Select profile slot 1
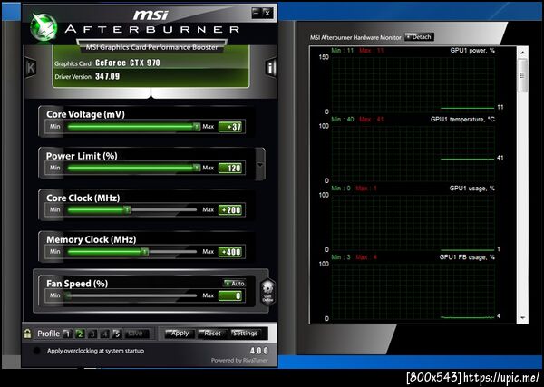The width and height of the screenshot is (544, 387). tap(67, 334)
